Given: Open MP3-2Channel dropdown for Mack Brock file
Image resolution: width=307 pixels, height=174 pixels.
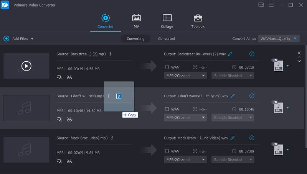Looking at the screenshot, I should coord(185,159).
